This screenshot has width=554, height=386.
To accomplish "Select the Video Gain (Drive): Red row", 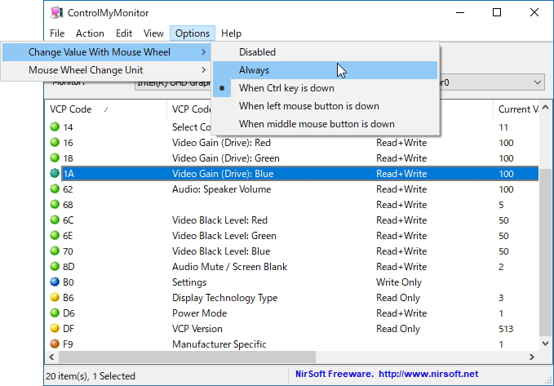I will (292, 143).
